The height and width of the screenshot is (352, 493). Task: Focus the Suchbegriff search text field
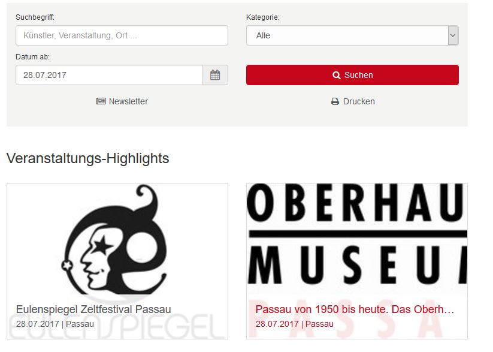(122, 35)
